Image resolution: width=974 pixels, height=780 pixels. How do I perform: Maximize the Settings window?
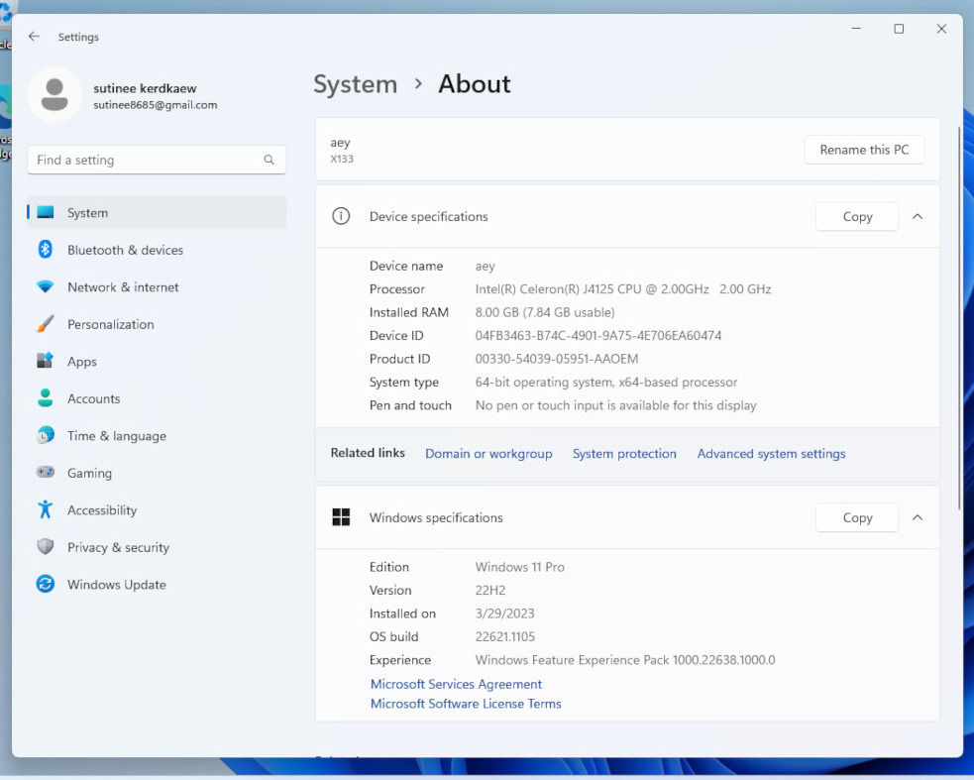(x=899, y=29)
